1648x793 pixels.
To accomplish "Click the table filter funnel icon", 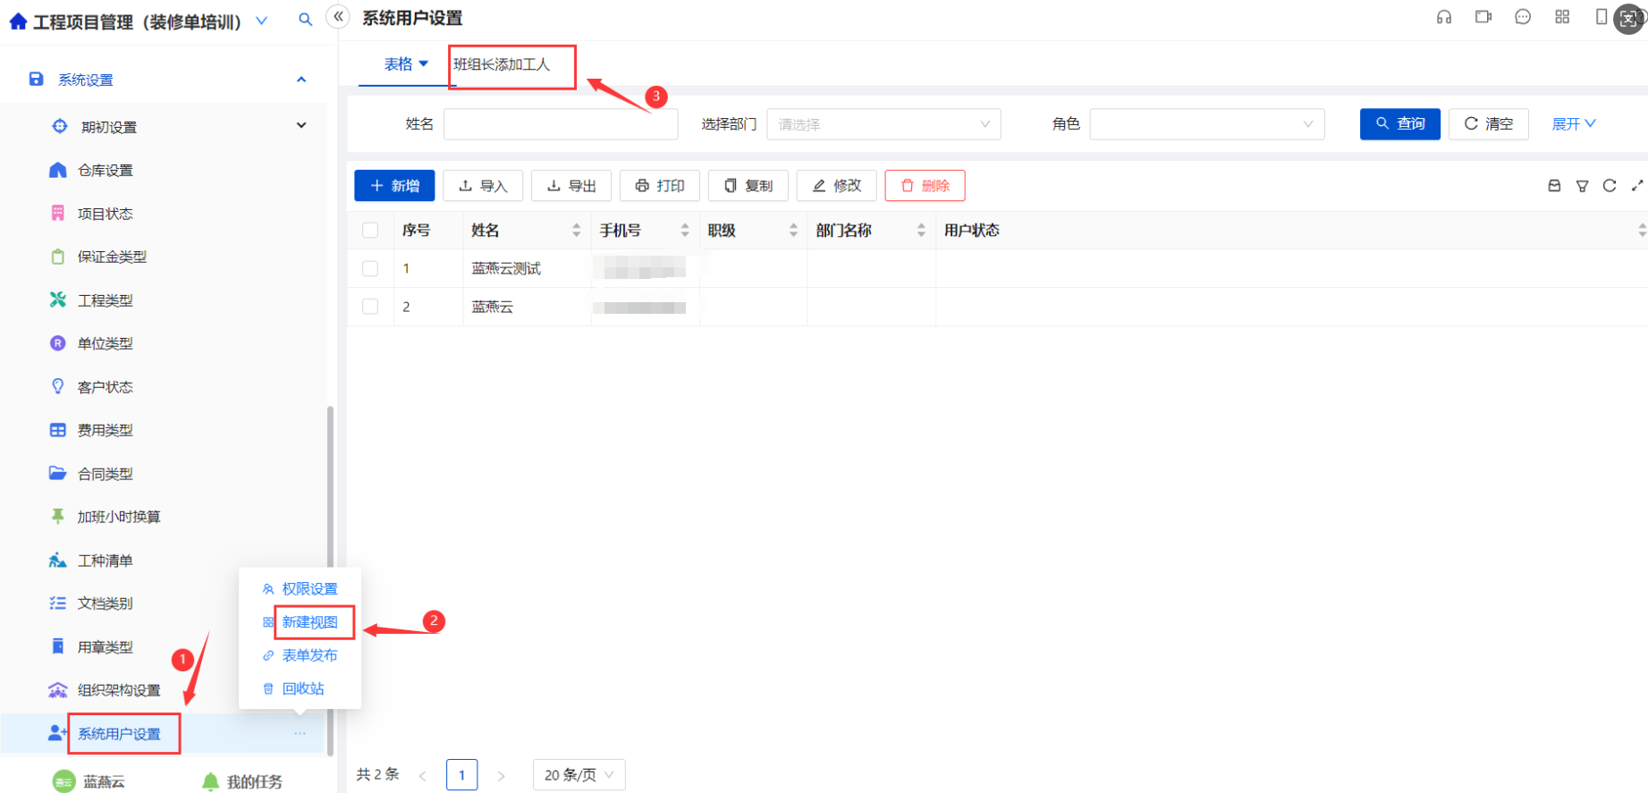I will 1582,186.
